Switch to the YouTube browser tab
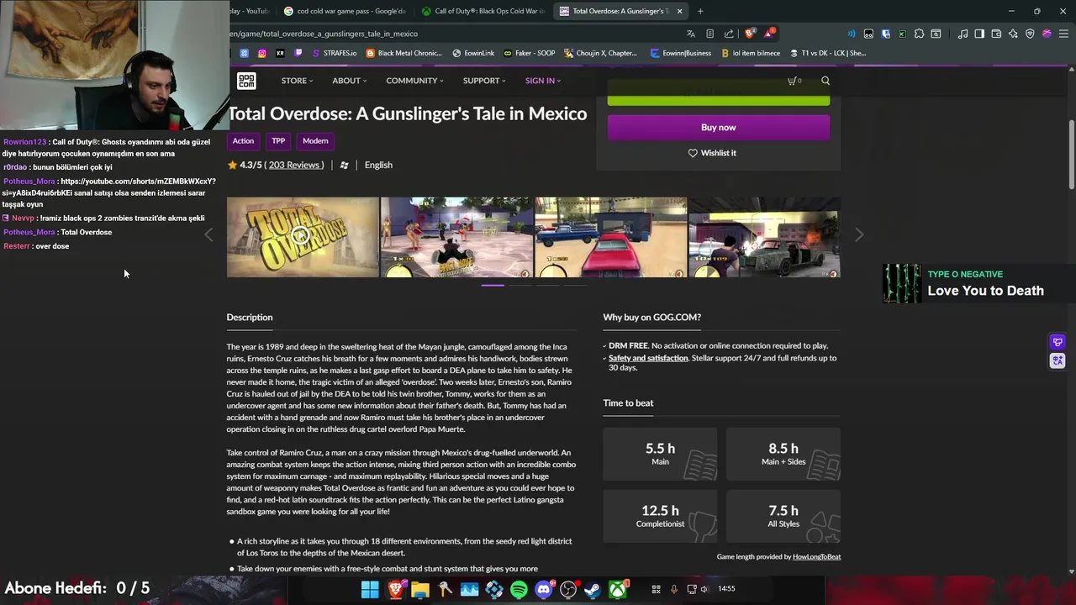This screenshot has width=1076, height=605. (251, 11)
